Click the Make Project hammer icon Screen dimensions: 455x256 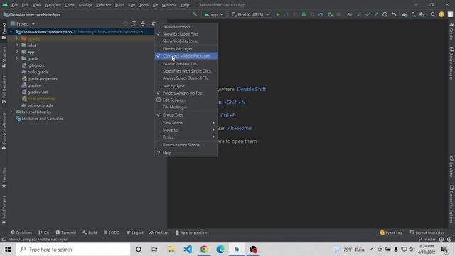pyautogui.click(x=194, y=14)
